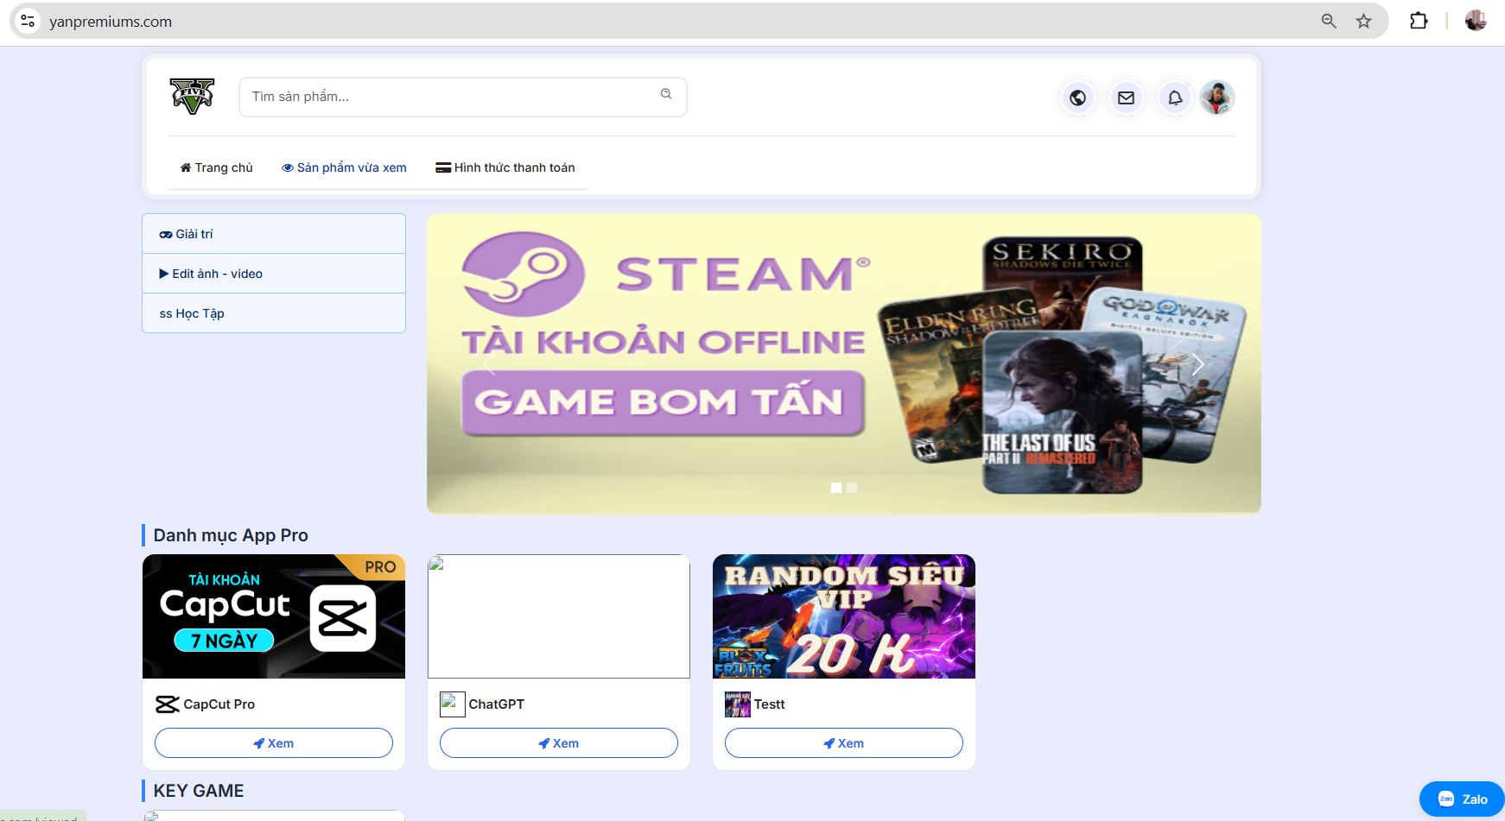
Task: Go to next banner slide arrow
Action: tap(1198, 364)
